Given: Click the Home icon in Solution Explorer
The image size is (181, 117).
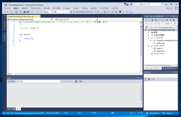Looking at the screenshot, I should [x=152, y=20].
